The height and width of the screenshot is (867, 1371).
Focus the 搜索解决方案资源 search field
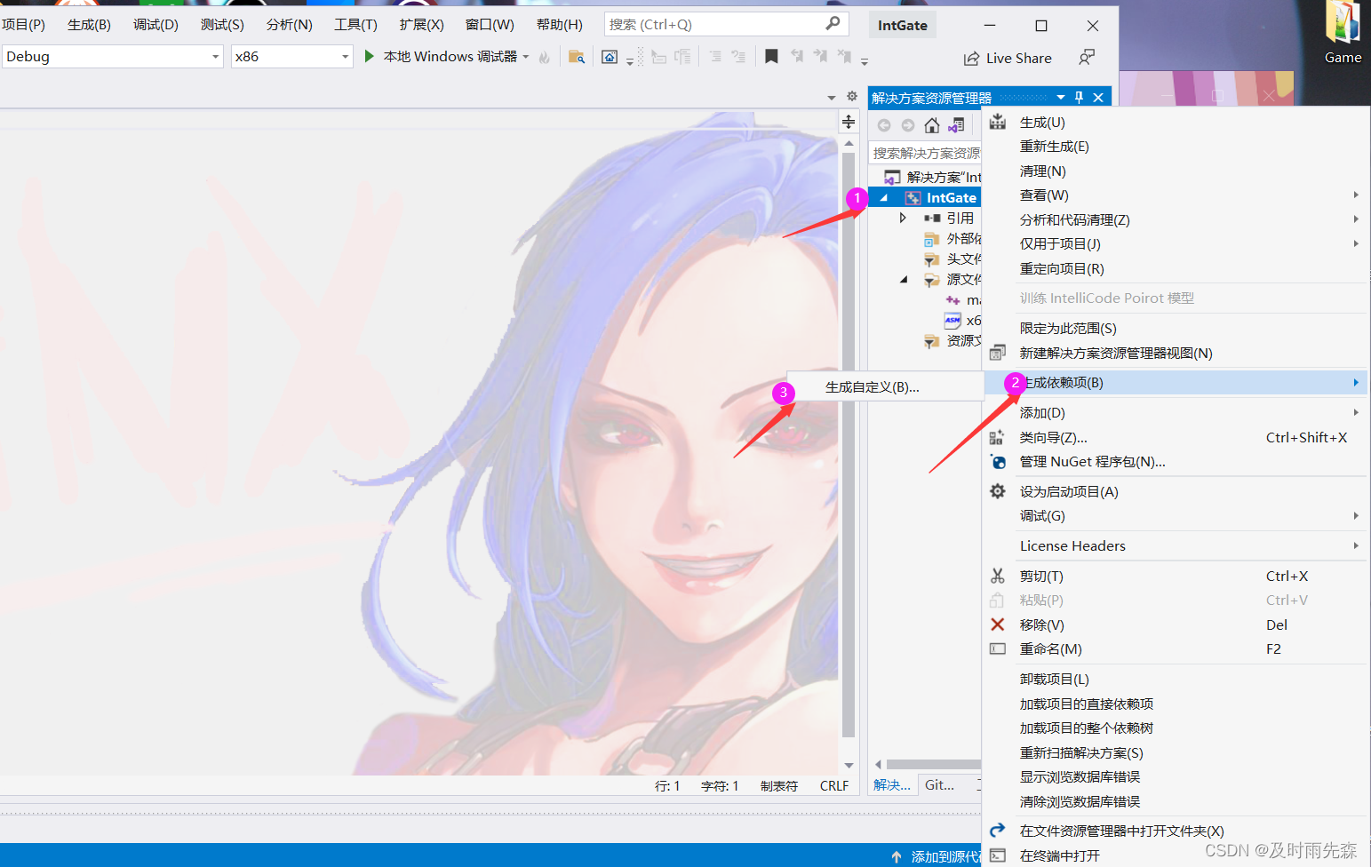click(925, 154)
